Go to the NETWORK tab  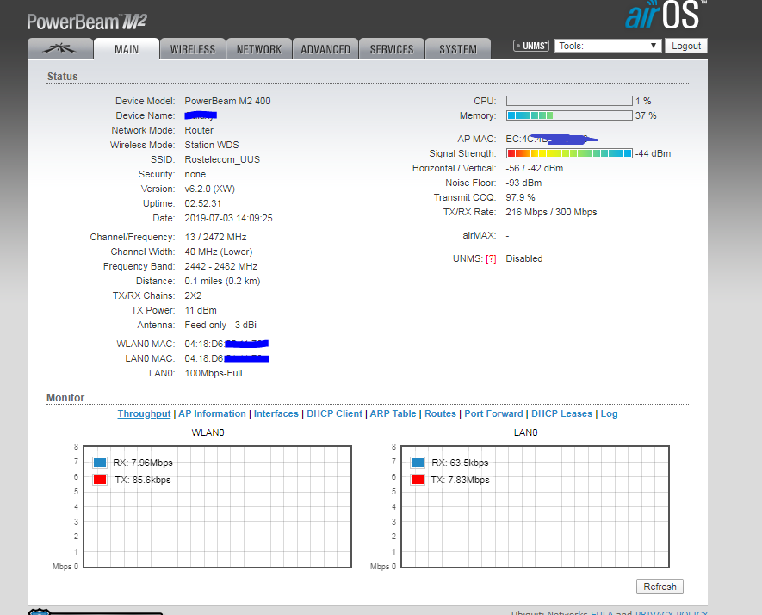(x=259, y=48)
